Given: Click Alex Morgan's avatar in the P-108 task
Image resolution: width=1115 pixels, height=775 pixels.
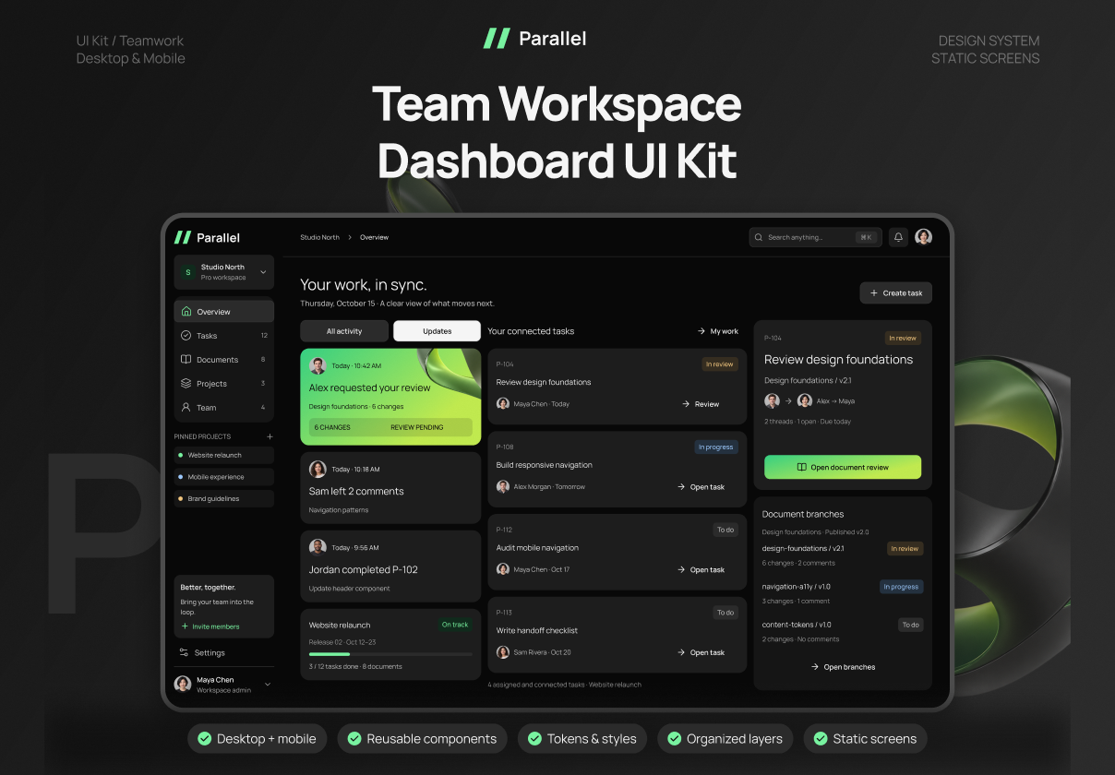Looking at the screenshot, I should tap(503, 487).
